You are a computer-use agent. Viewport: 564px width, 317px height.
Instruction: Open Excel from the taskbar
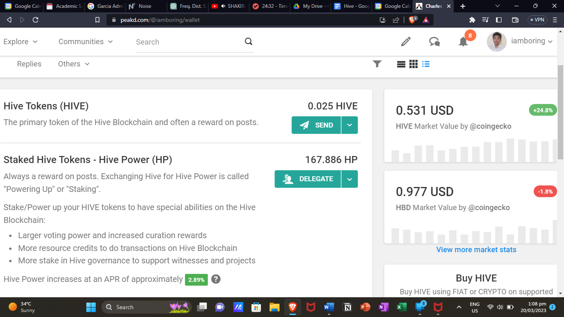pos(402,307)
